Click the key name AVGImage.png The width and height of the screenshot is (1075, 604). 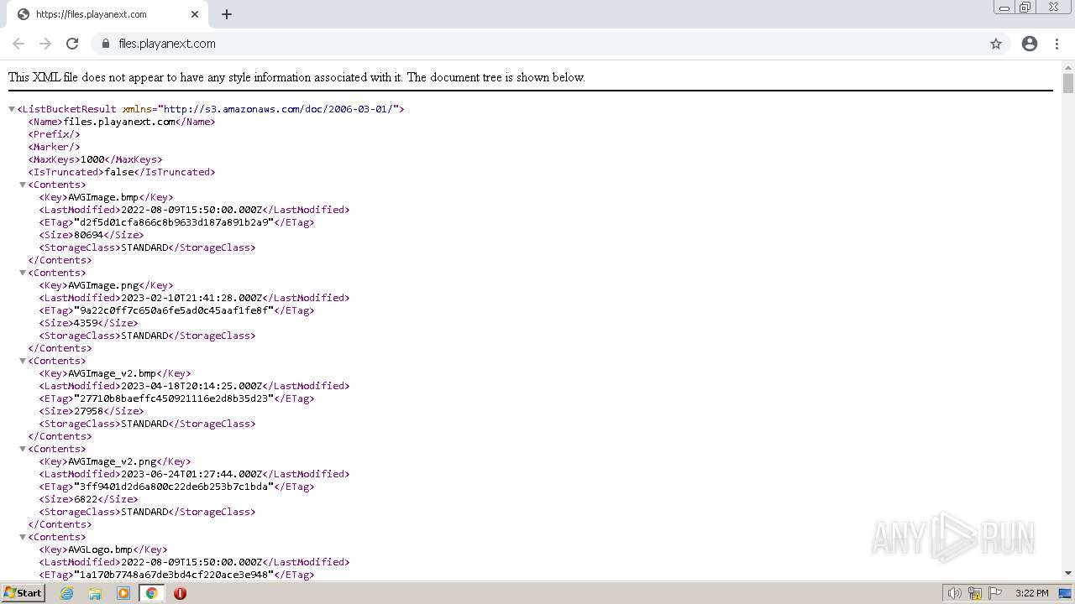coord(103,285)
